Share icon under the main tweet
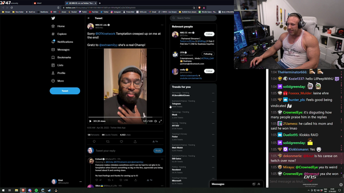This screenshot has height=193, width=344. tap(135, 142)
